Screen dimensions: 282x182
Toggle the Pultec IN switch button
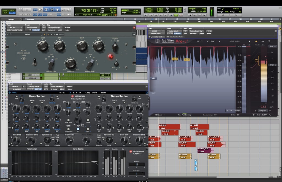point(44,34)
